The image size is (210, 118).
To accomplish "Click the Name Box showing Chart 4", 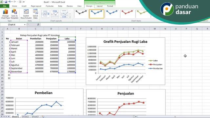I will click(x=12, y=25).
